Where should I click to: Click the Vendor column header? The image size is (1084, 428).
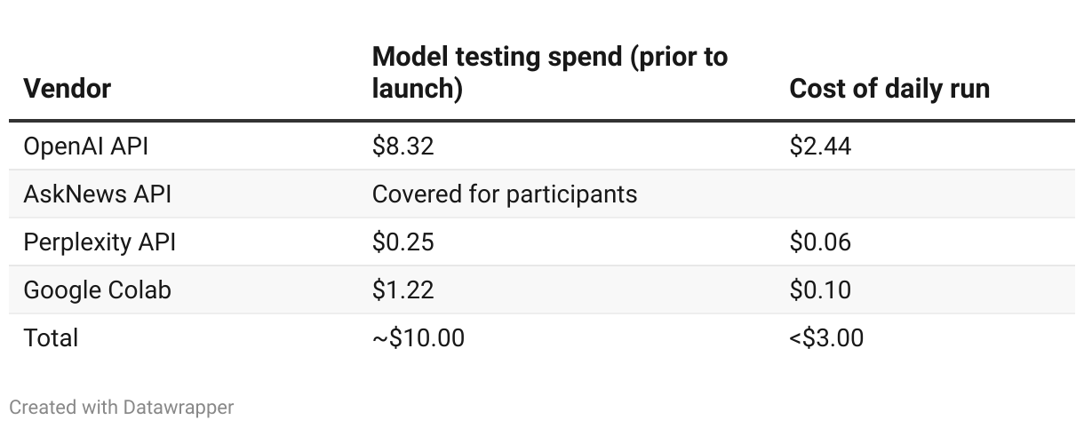[x=67, y=89]
